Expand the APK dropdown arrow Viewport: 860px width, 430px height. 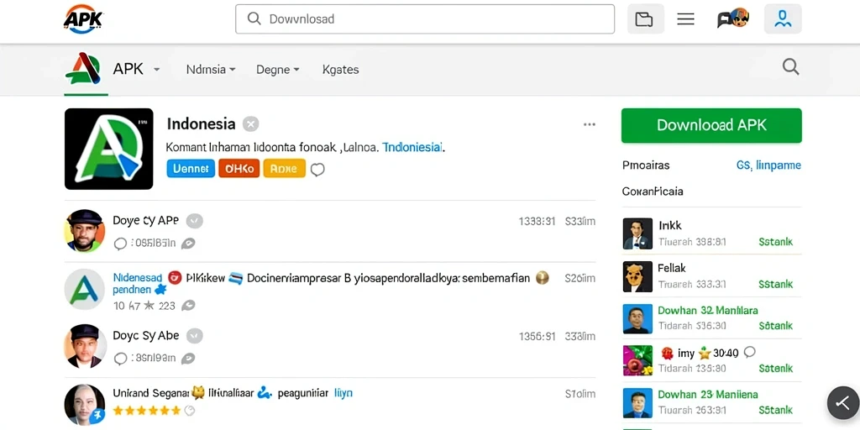point(156,70)
